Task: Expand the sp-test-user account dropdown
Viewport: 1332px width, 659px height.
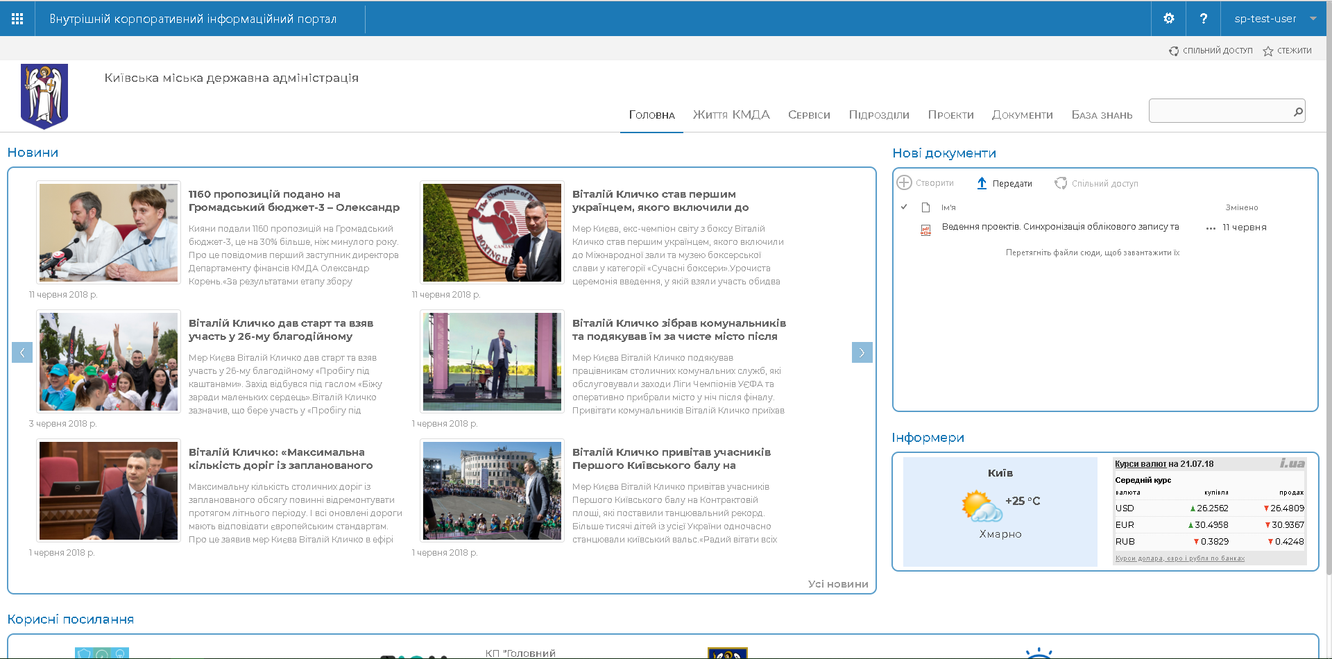Action: pyautogui.click(x=1313, y=19)
